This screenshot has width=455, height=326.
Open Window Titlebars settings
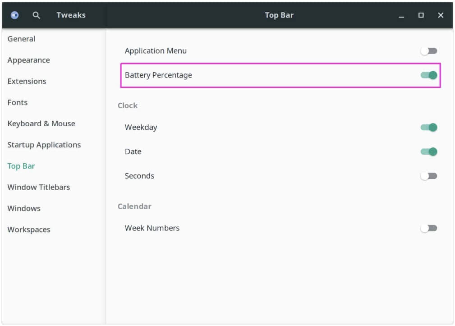click(38, 188)
